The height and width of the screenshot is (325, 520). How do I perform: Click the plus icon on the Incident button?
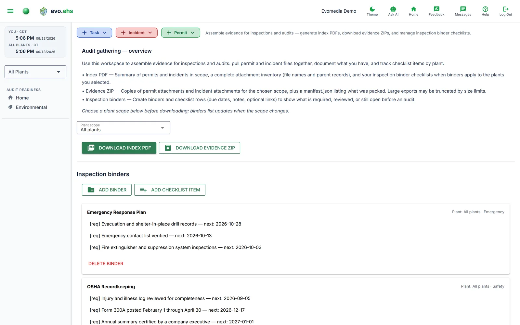(x=123, y=32)
